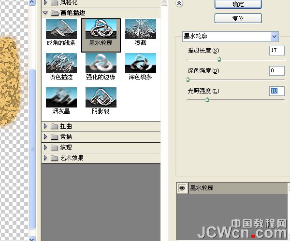Expand the 扭曲 filter folder
This screenshot has height=241, width=290.
[46, 126]
